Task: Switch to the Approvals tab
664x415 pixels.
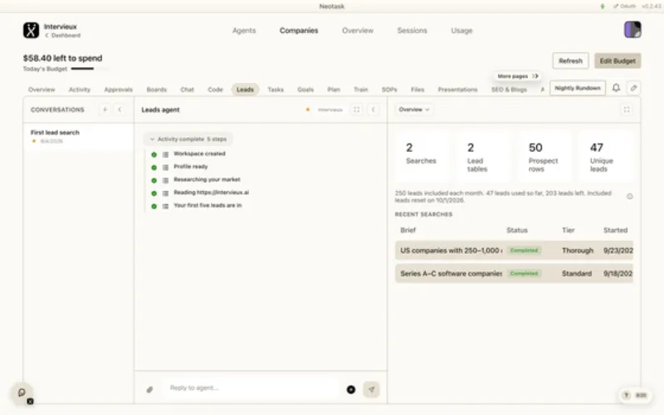Action: click(118, 90)
